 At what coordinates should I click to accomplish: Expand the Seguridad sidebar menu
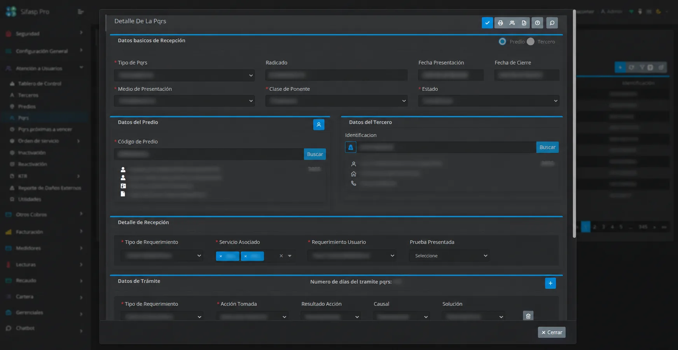pyautogui.click(x=45, y=34)
